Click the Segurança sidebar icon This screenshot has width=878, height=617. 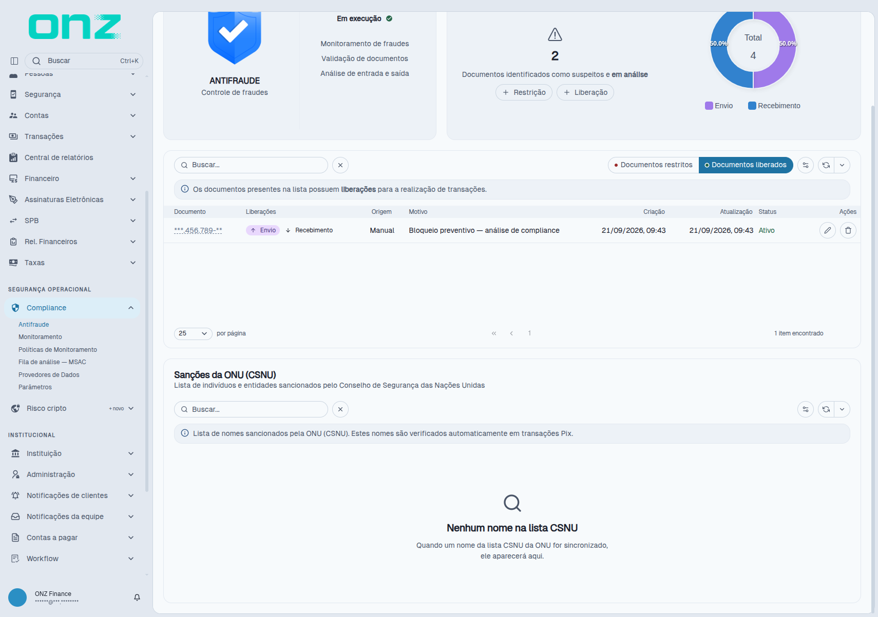coord(13,94)
